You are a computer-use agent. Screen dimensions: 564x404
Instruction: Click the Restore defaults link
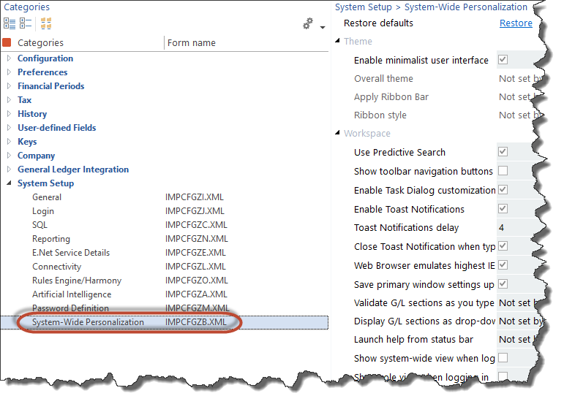(x=516, y=23)
